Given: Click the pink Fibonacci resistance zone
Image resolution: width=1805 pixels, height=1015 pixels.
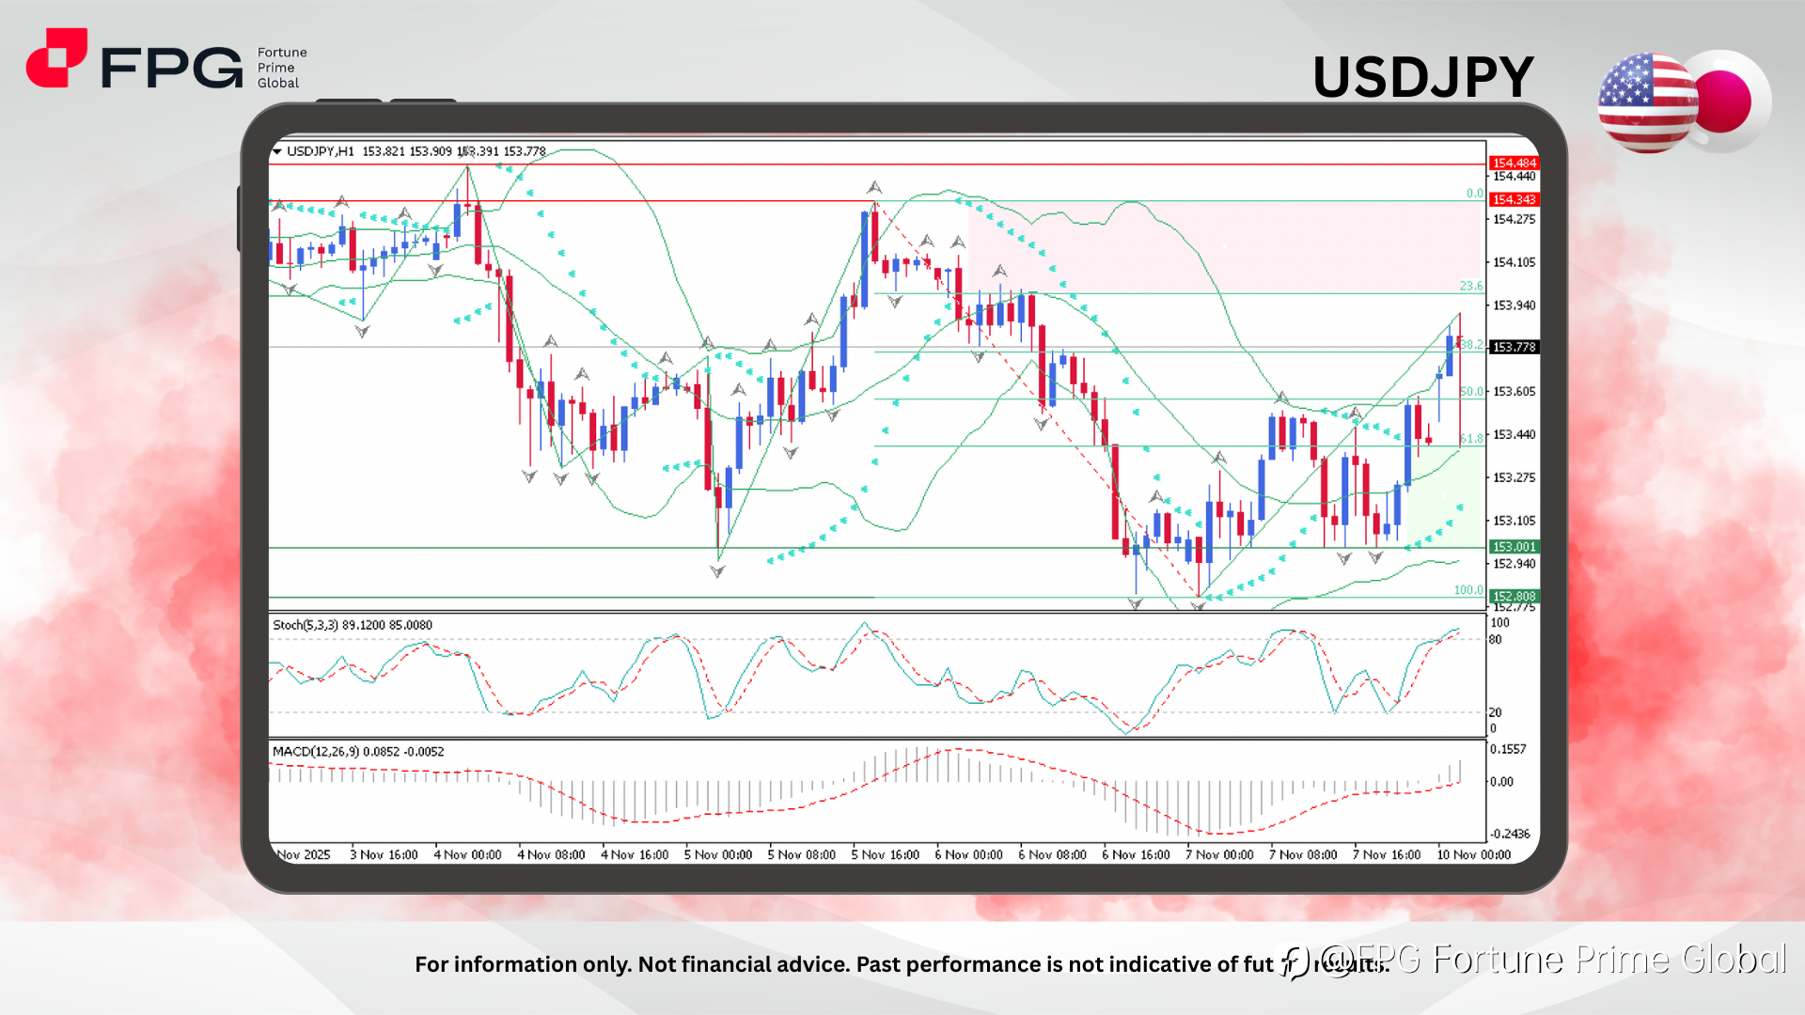Looking at the screenshot, I should [1226, 246].
